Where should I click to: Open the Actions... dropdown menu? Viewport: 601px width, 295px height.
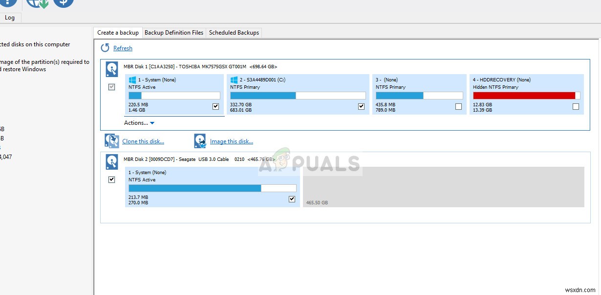139,123
